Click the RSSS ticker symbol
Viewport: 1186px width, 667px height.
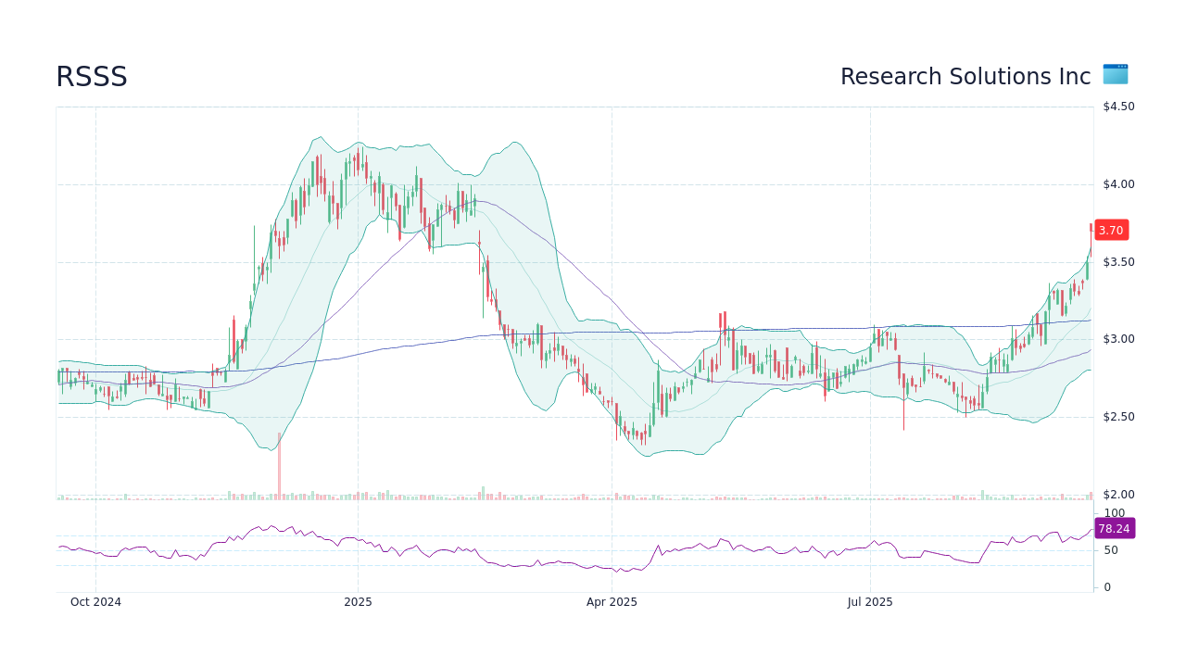click(x=92, y=77)
